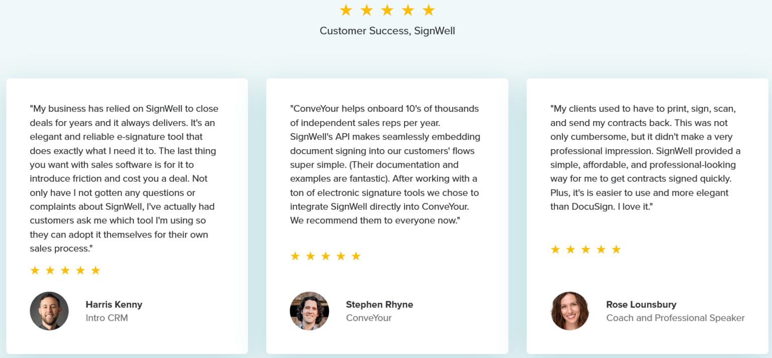Click Harris Kenny's profile photo
Image resolution: width=772 pixels, height=358 pixels.
(49, 311)
